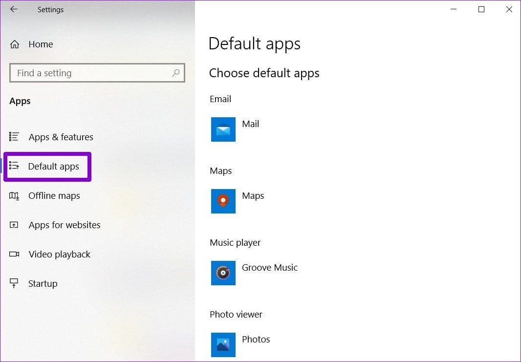Screen dimensions: 521x362
Task: Select the Apps & features list icon
Action: (14, 136)
